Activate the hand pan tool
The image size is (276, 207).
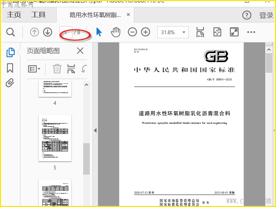click(x=116, y=32)
